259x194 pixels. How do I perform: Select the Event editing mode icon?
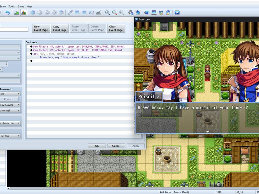point(24,13)
